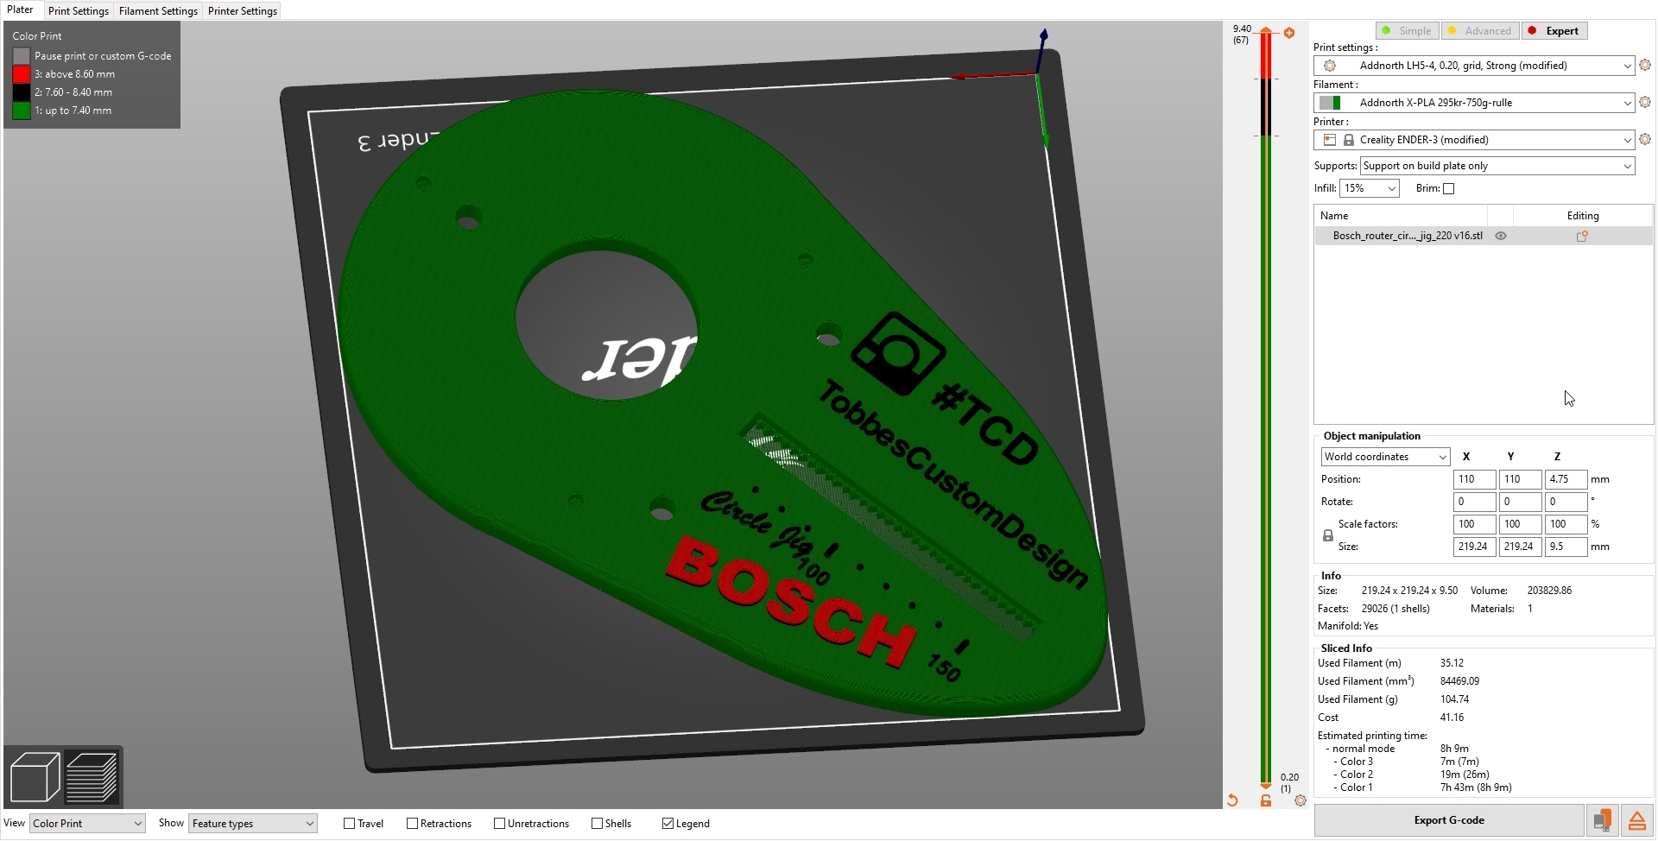Open the World coordinates dropdown
1658x841 pixels.
pos(1385,457)
